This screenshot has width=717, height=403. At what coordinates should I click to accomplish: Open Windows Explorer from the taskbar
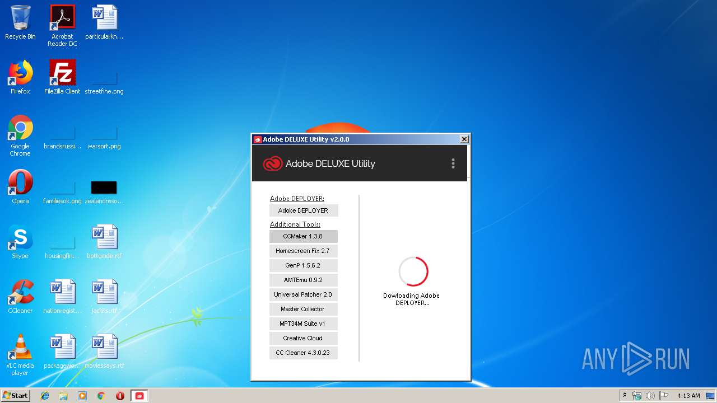pos(63,396)
